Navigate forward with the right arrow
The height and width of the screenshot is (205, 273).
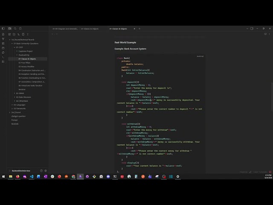pyautogui.click(x=57, y=34)
